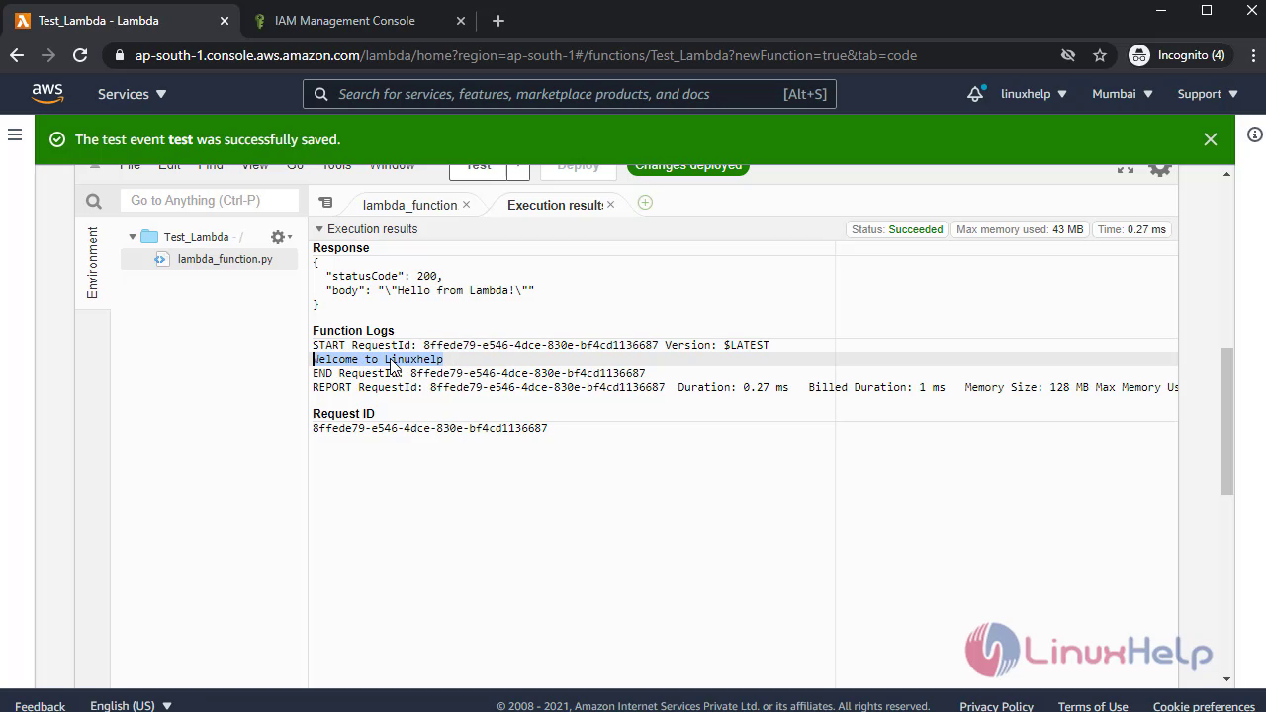Click the 'REPORT RequestId' log line
This screenshot has height=712, width=1266.
click(x=745, y=387)
